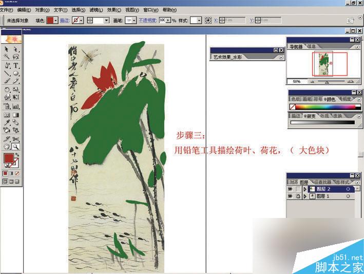Click the 不透明度 link in the control bar
Viewport: 364px width, 274px height.
pos(148,21)
